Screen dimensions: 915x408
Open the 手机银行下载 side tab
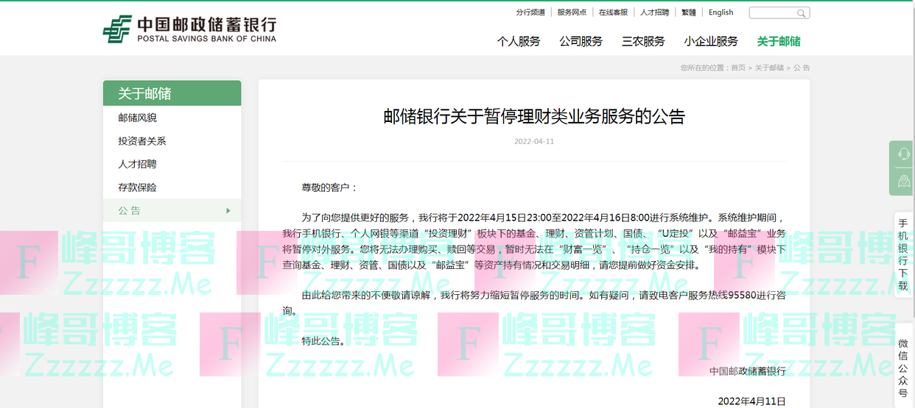pyautogui.click(x=903, y=252)
